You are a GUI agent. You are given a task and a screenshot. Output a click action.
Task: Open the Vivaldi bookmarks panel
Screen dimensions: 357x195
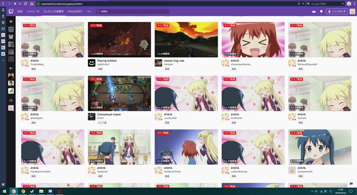(x=3, y=10)
